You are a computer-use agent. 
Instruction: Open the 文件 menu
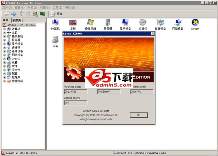click(7, 7)
